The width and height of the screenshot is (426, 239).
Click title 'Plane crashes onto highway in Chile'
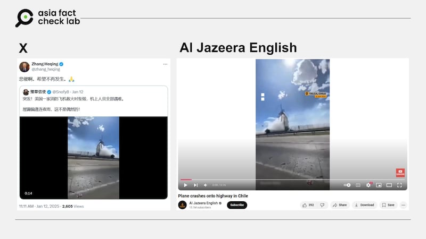pos(213,196)
